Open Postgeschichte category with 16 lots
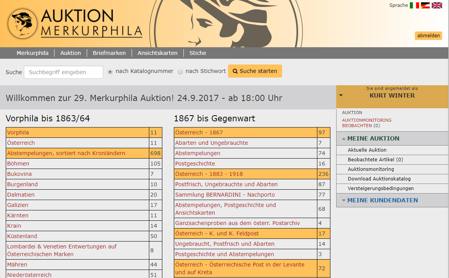449x278 pixels. coord(195,164)
